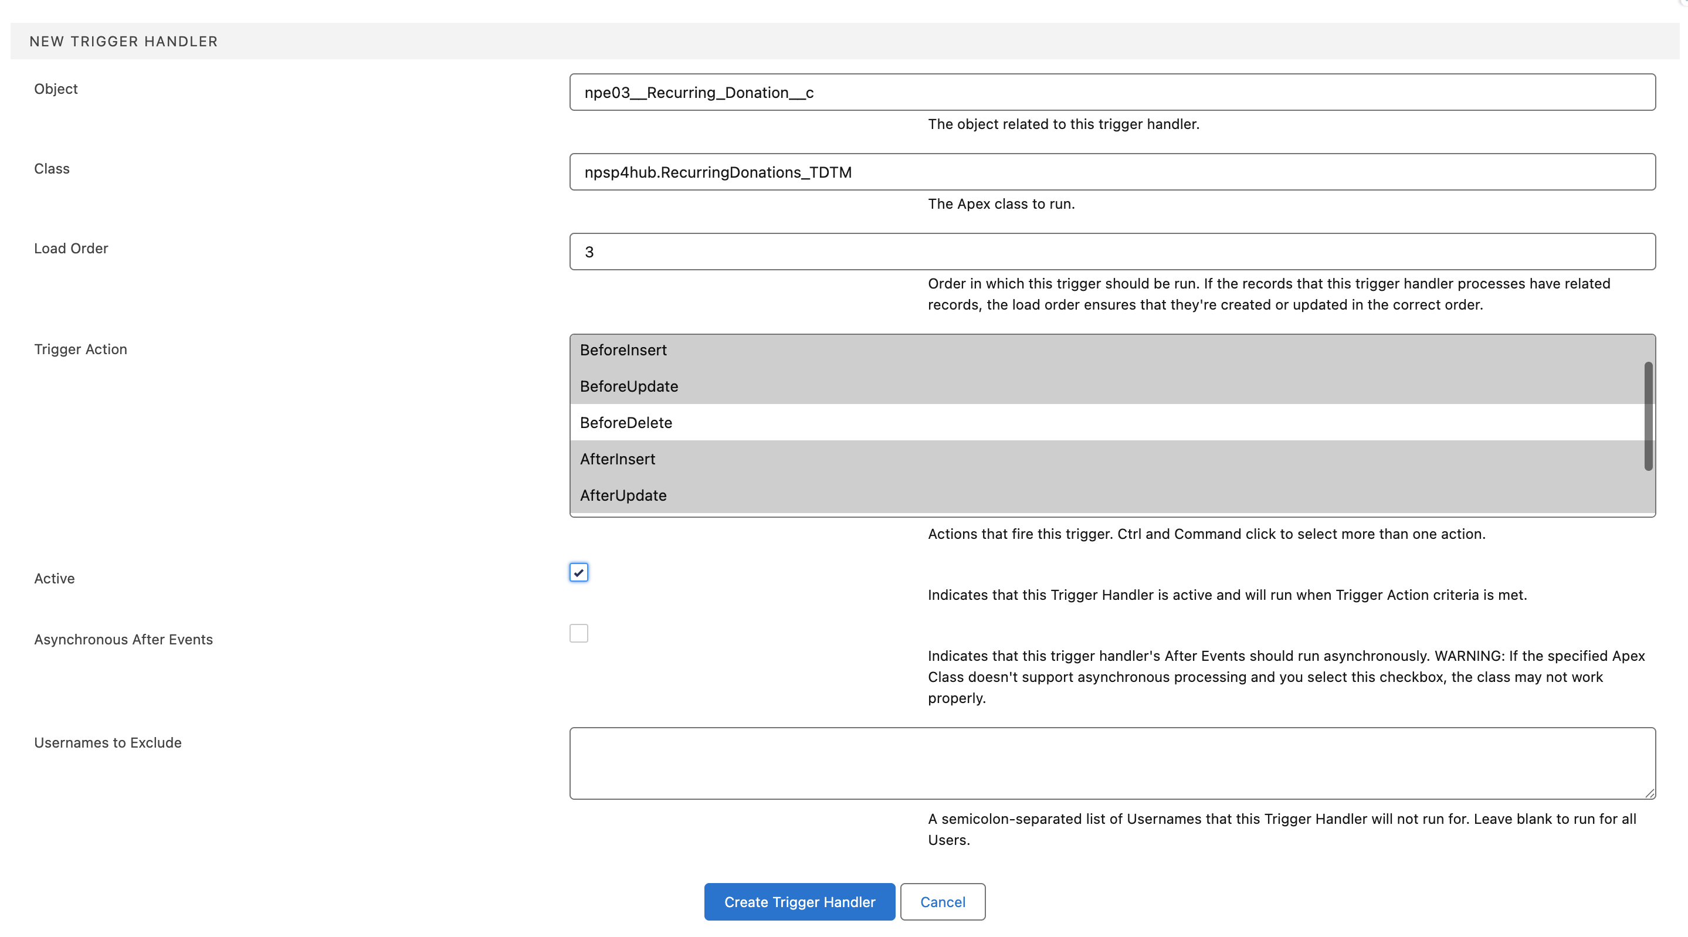Click the Asynchronous After Events label
This screenshot has width=1688, height=937.
123,640
